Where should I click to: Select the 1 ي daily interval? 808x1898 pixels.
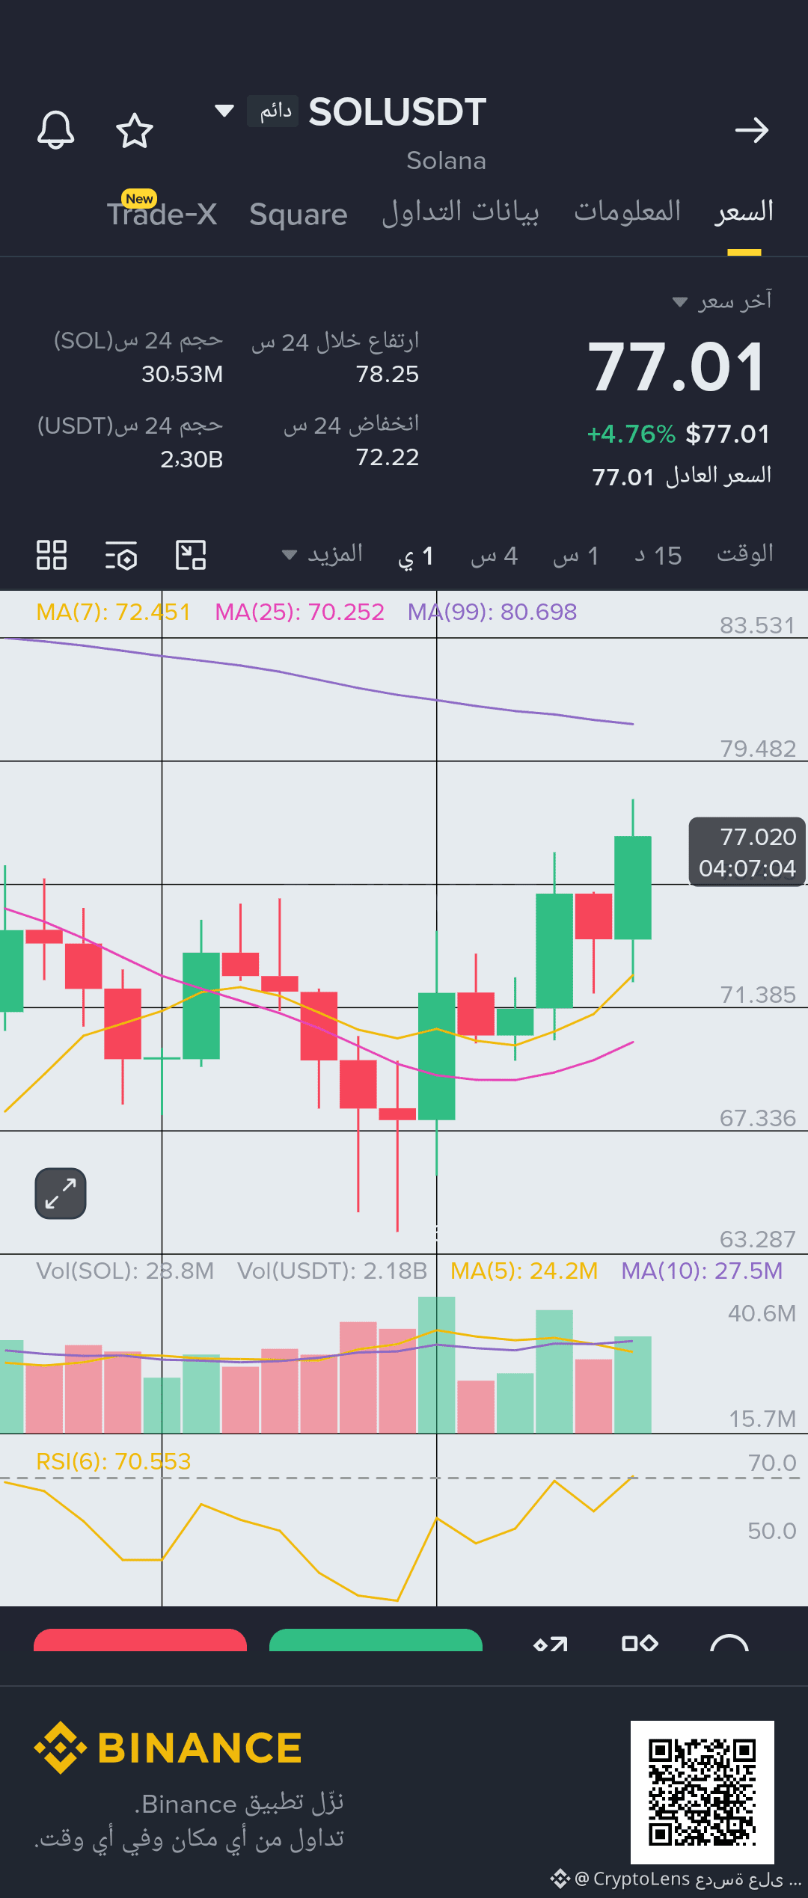(x=416, y=556)
